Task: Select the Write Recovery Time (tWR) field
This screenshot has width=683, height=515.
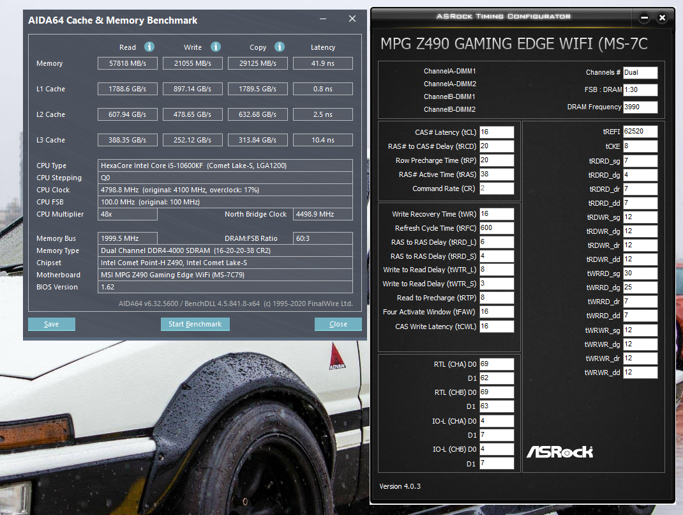Action: coord(497,213)
